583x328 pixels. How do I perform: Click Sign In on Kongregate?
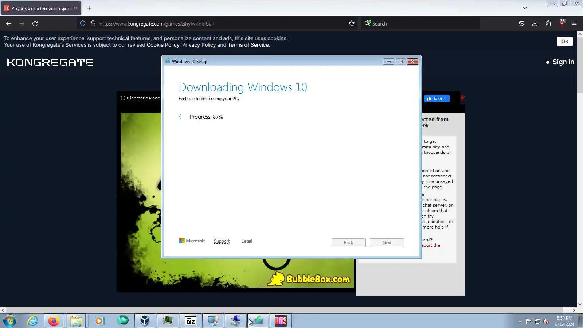[x=563, y=62]
